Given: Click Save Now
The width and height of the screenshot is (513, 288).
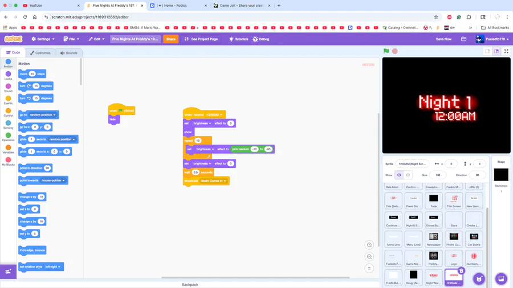Looking at the screenshot, I should [443, 39].
